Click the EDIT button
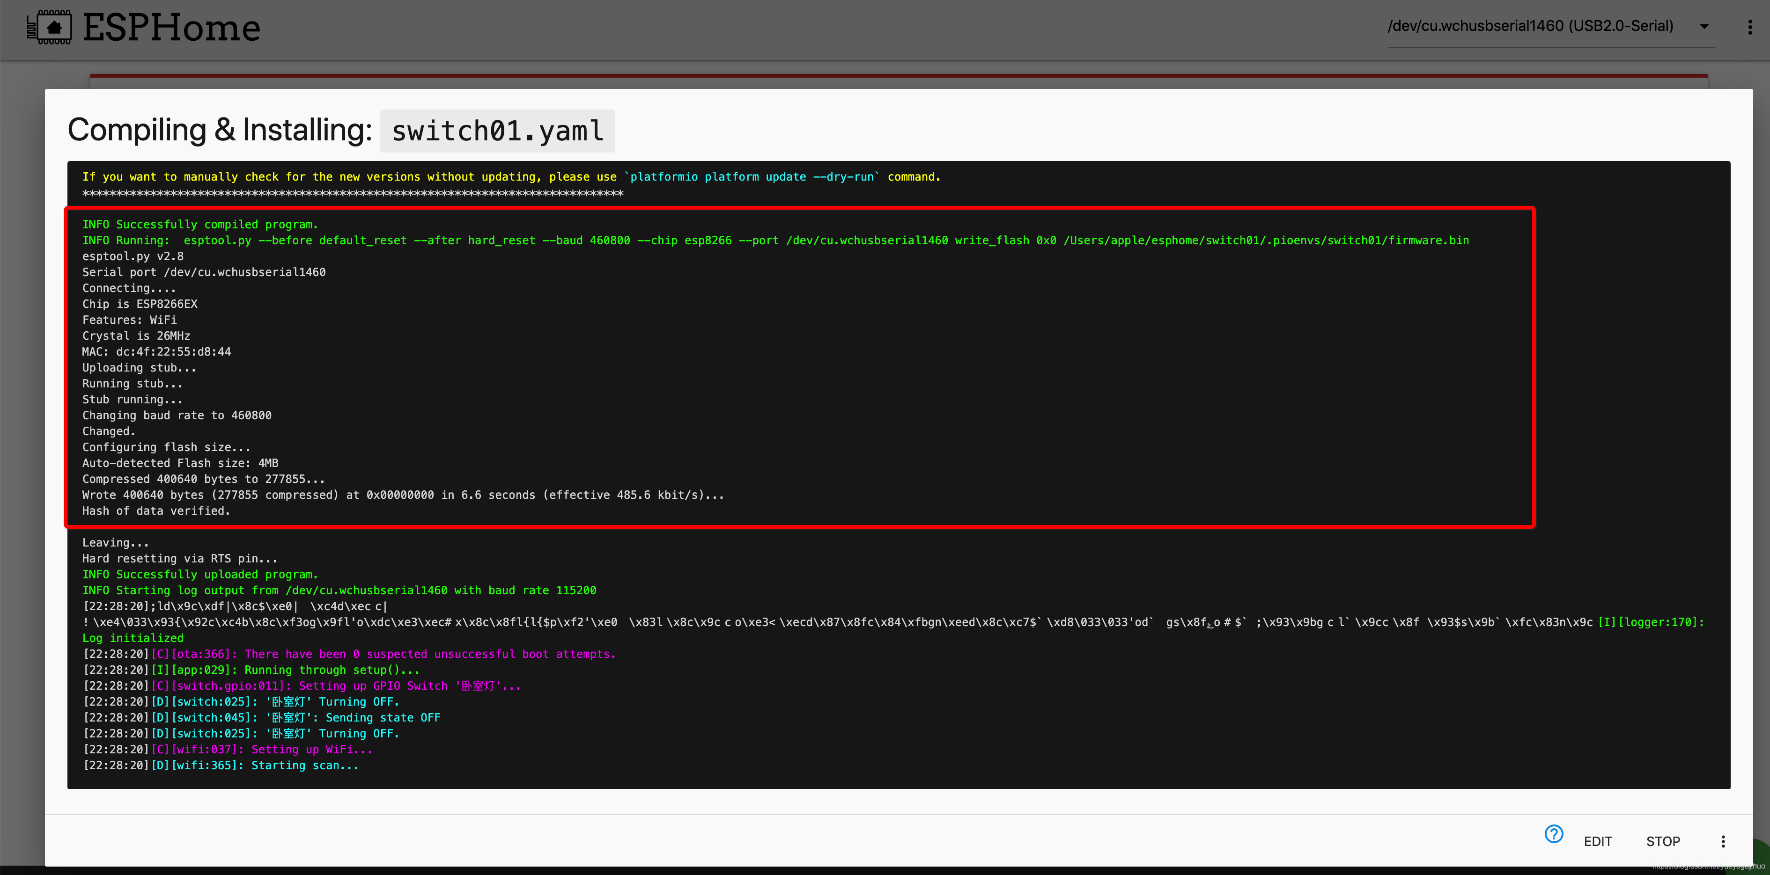This screenshot has height=875, width=1770. pos(1598,841)
